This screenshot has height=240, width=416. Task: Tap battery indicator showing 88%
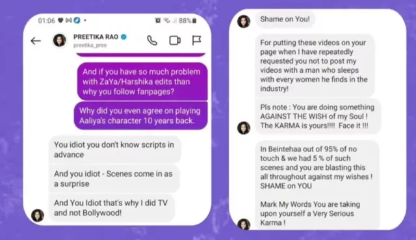pos(188,20)
